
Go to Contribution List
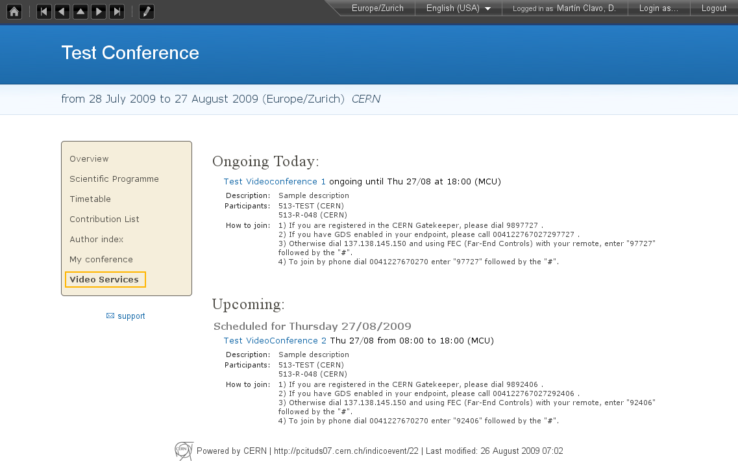click(x=105, y=219)
